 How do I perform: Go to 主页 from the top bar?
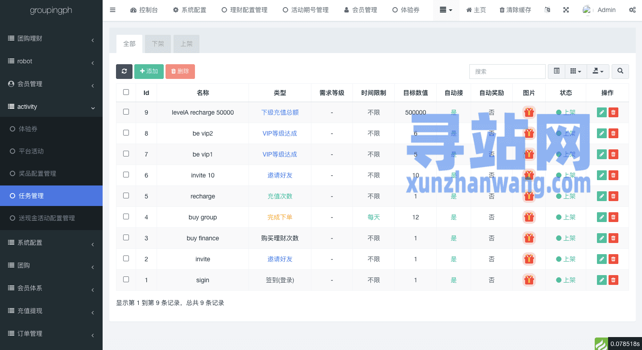tap(476, 10)
